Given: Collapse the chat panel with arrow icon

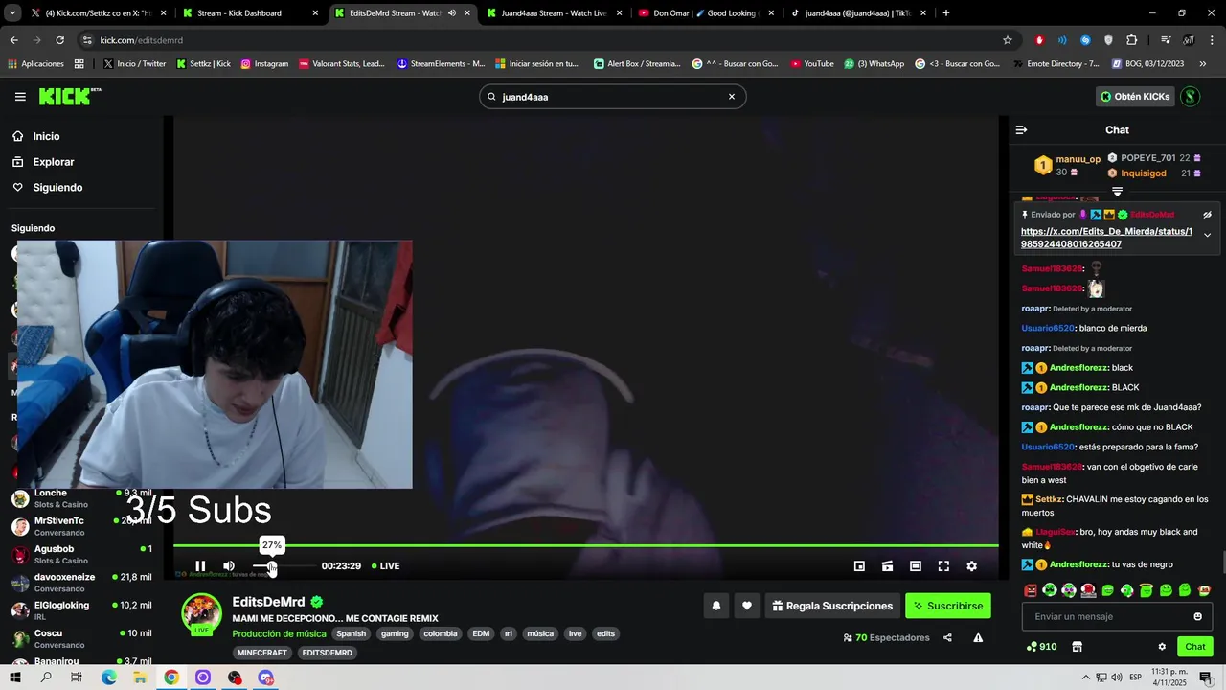Looking at the screenshot, I should coord(1021,130).
